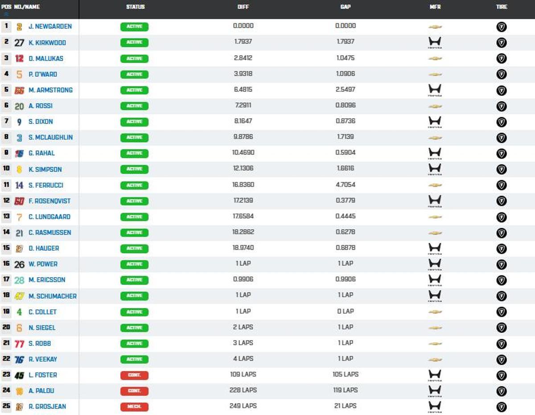The width and height of the screenshot is (535, 415).
Task: Select the Honda icon on S. Dixon's row
Action: tap(435, 122)
